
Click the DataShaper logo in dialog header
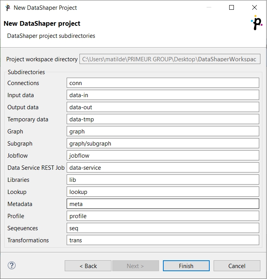coord(257,23)
